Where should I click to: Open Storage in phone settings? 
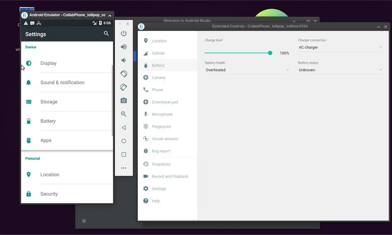67,102
